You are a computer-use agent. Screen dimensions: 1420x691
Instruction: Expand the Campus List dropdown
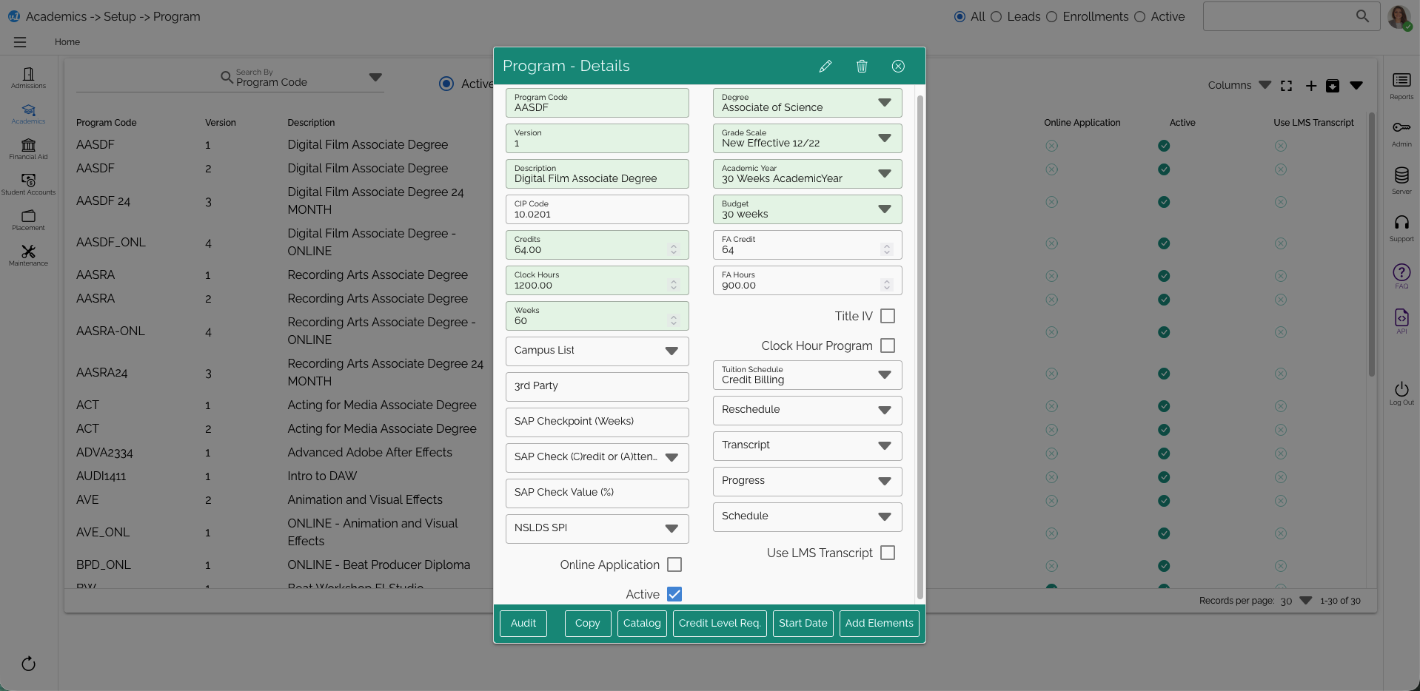pyautogui.click(x=671, y=351)
